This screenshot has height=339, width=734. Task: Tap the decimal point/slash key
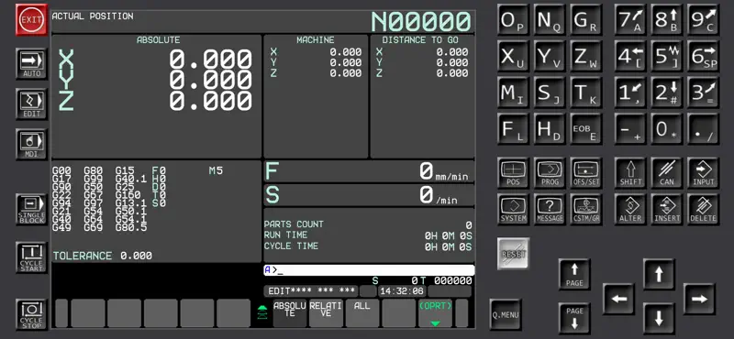click(704, 129)
